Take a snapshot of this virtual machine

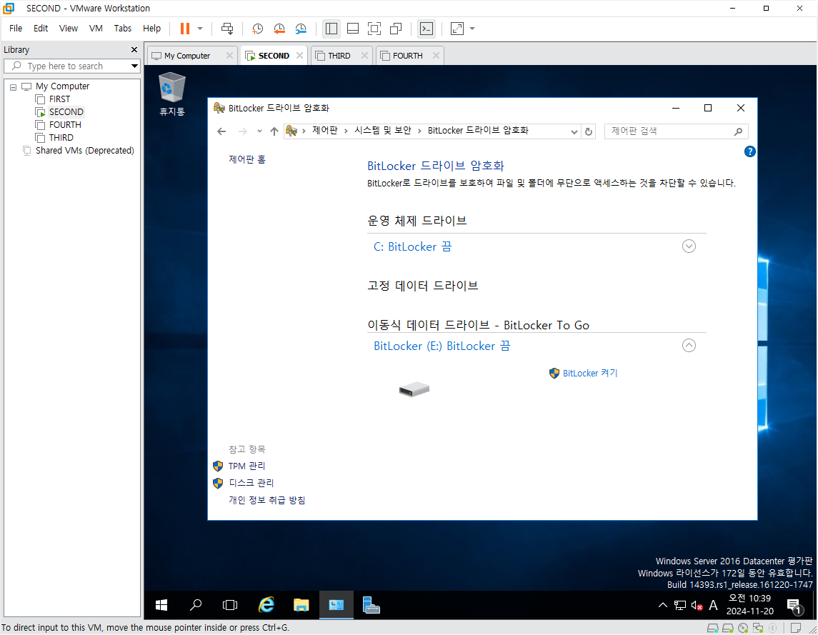257,29
